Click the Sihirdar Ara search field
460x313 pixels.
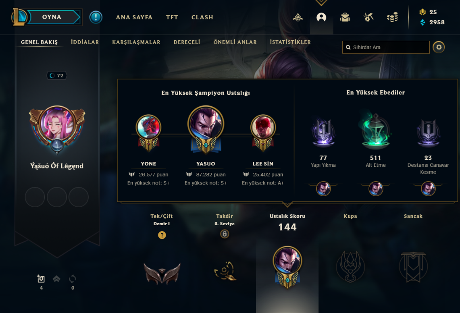coord(386,47)
